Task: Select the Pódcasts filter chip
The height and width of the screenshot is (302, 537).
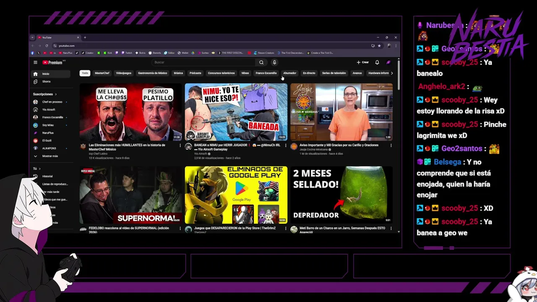Action: (196, 73)
